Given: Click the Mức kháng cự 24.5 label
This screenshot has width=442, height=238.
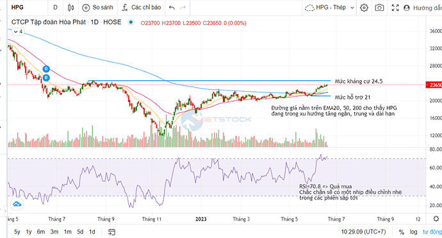Looking at the screenshot, I should (359, 81).
